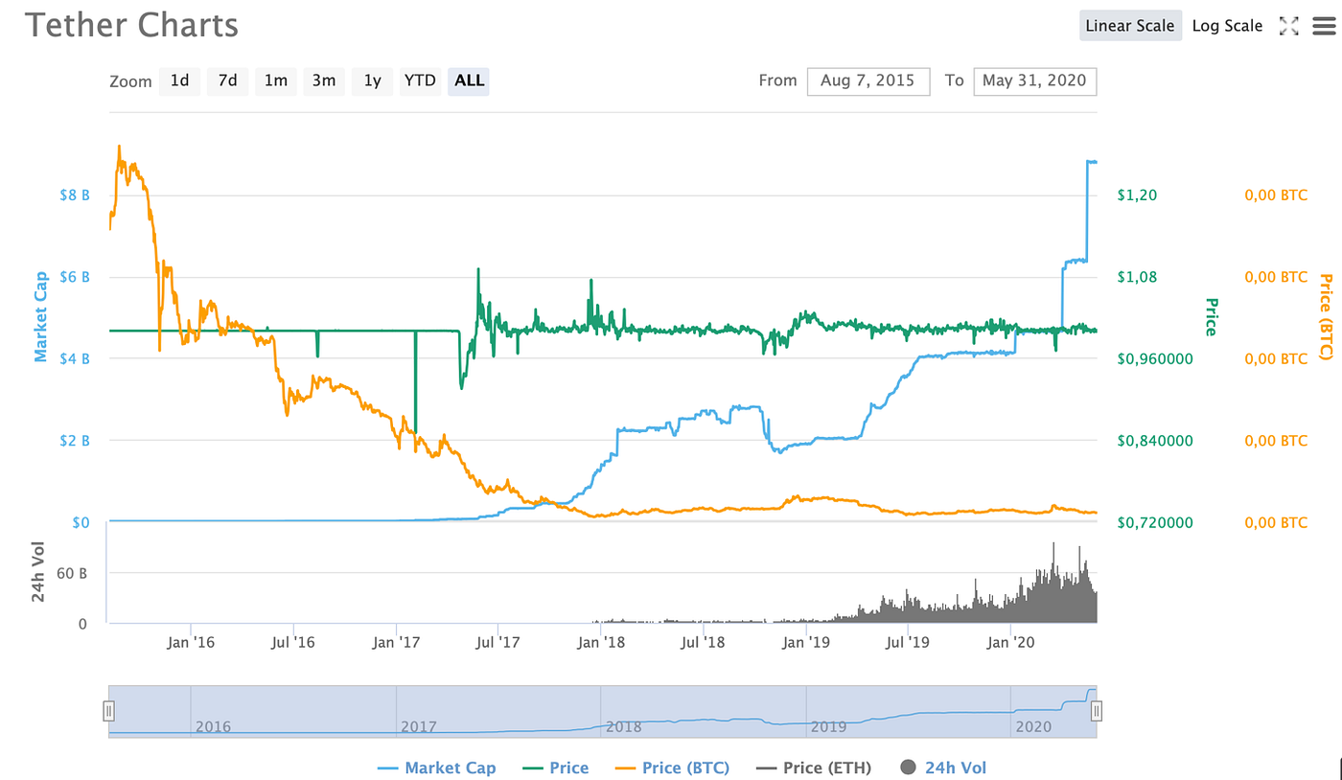
Task: Edit the To date field
Action: tap(1035, 80)
